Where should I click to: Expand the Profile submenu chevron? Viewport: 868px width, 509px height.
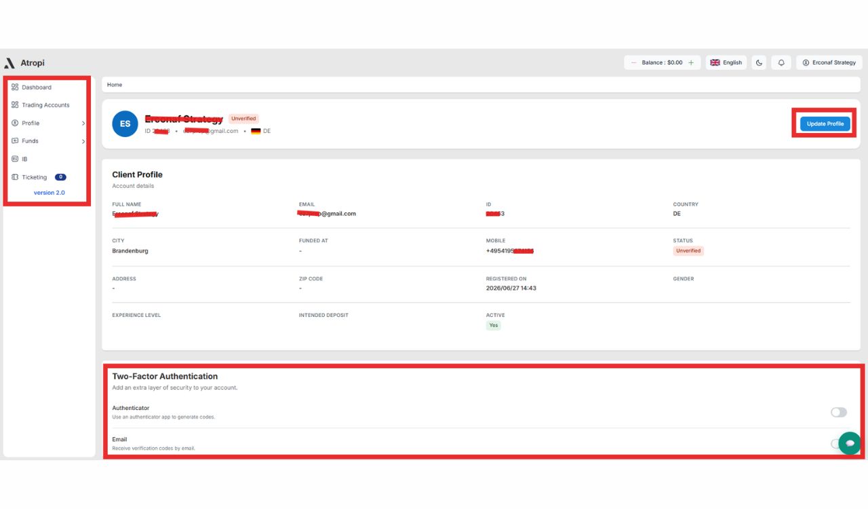click(x=83, y=124)
